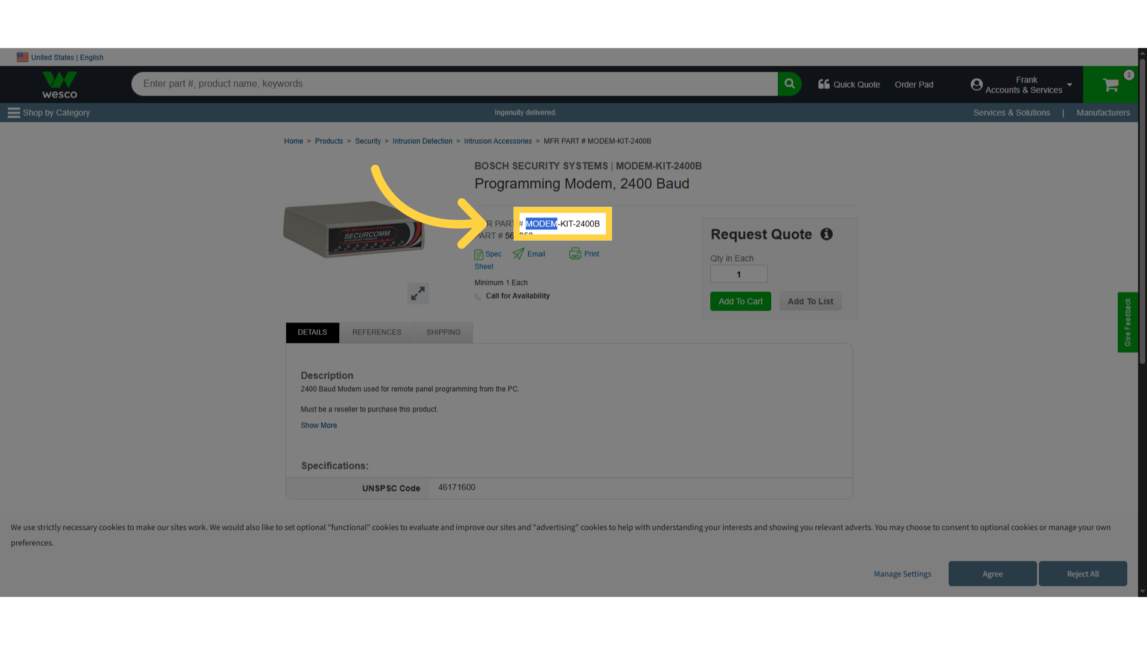Open the Manufacturers menu
Viewport: 1147px width, 645px height.
(1103, 113)
